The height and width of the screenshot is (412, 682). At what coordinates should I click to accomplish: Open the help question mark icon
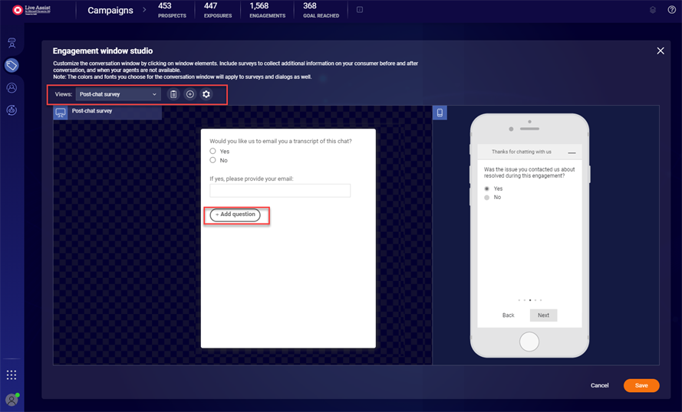click(x=672, y=10)
